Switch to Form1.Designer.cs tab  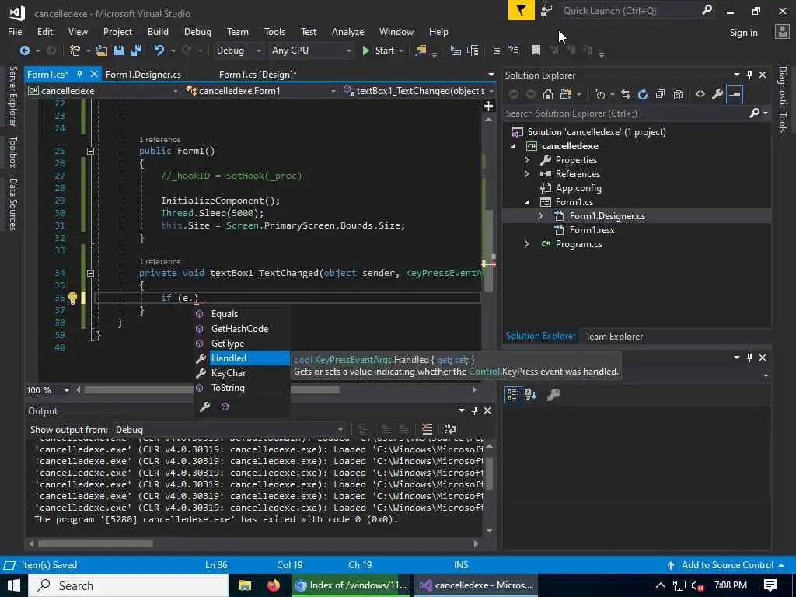click(x=143, y=74)
